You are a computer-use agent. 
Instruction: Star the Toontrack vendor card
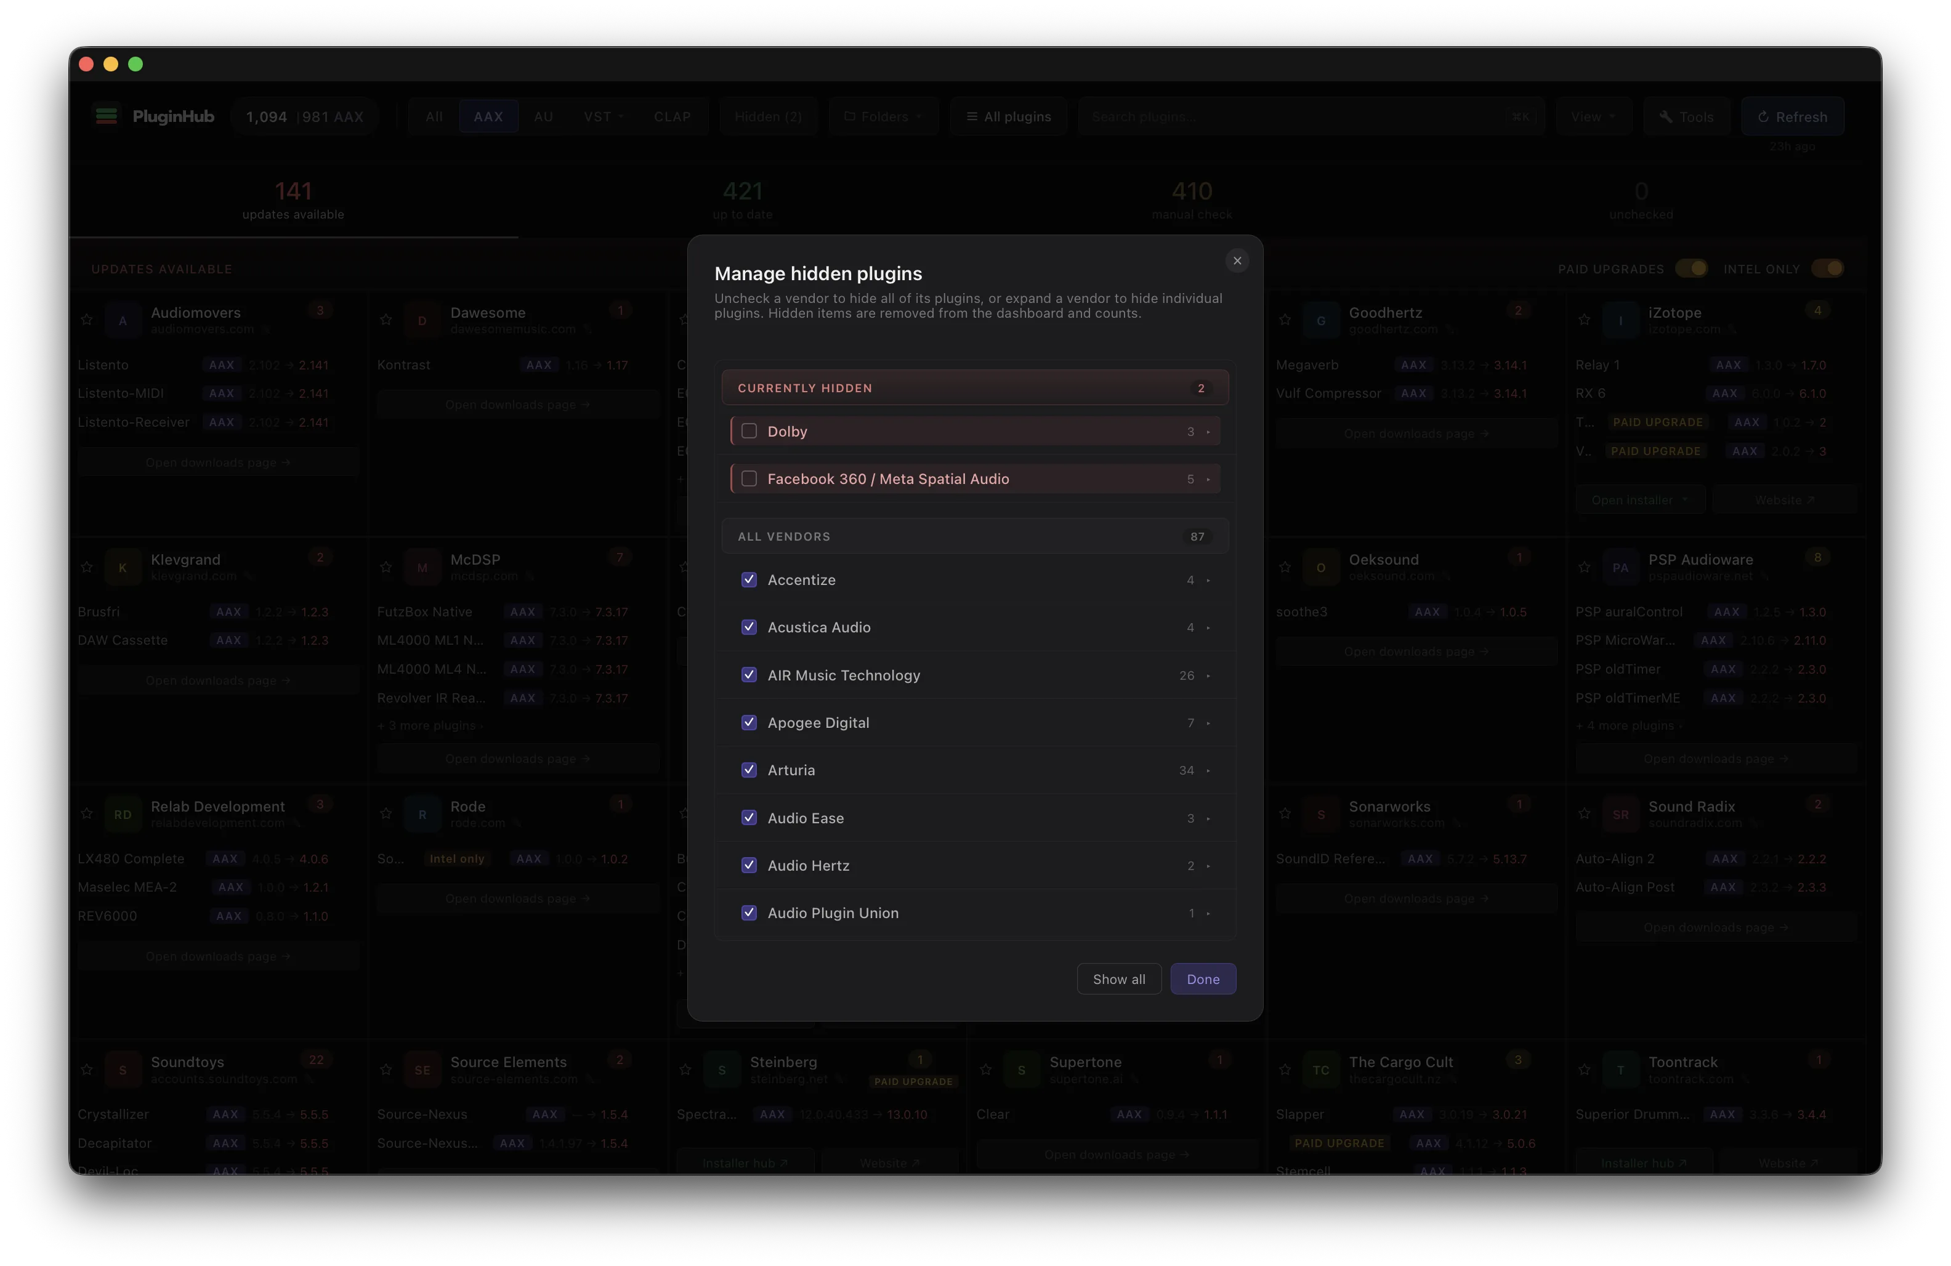1585,1070
